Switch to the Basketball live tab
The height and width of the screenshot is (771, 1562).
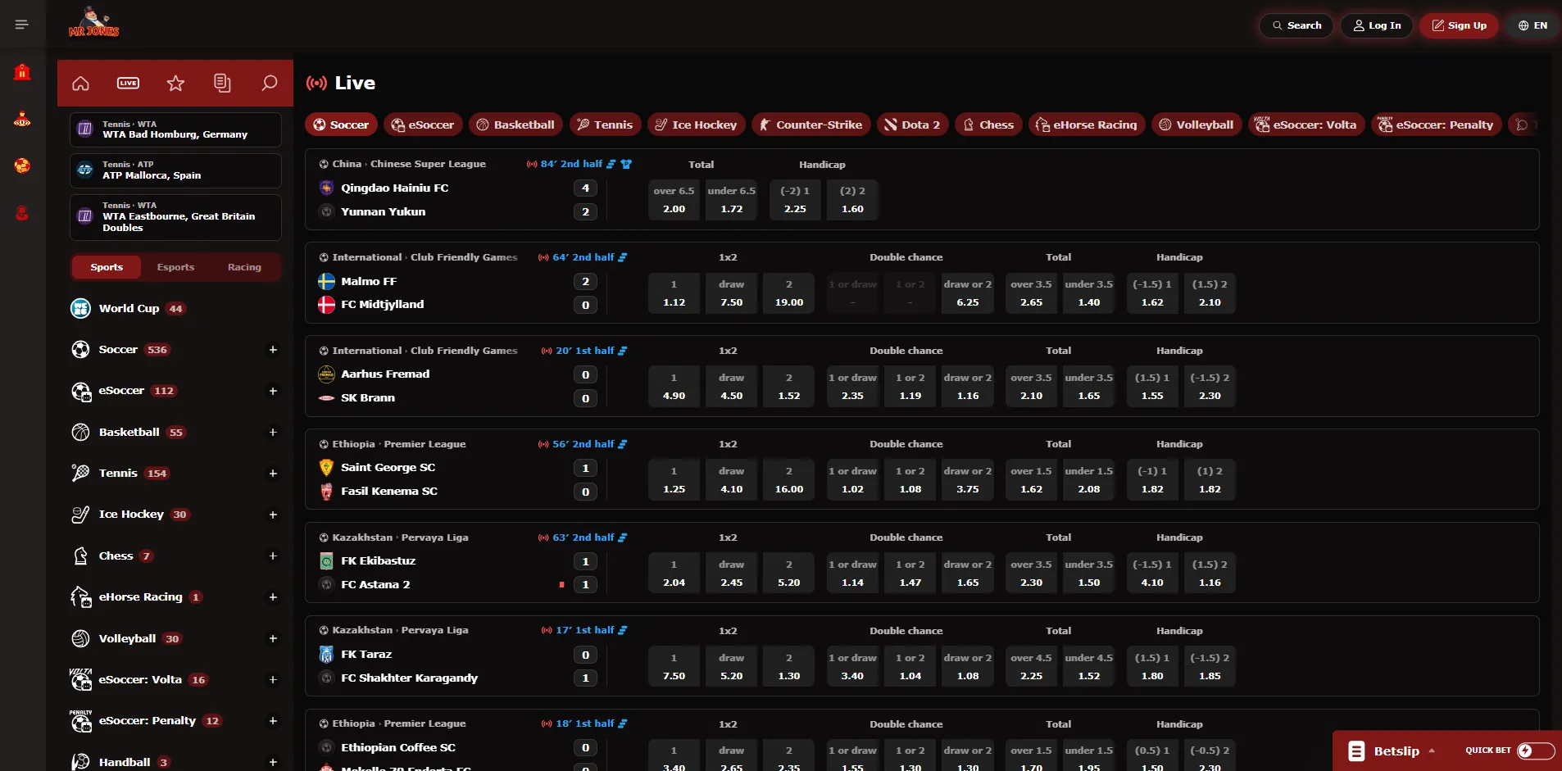(516, 125)
